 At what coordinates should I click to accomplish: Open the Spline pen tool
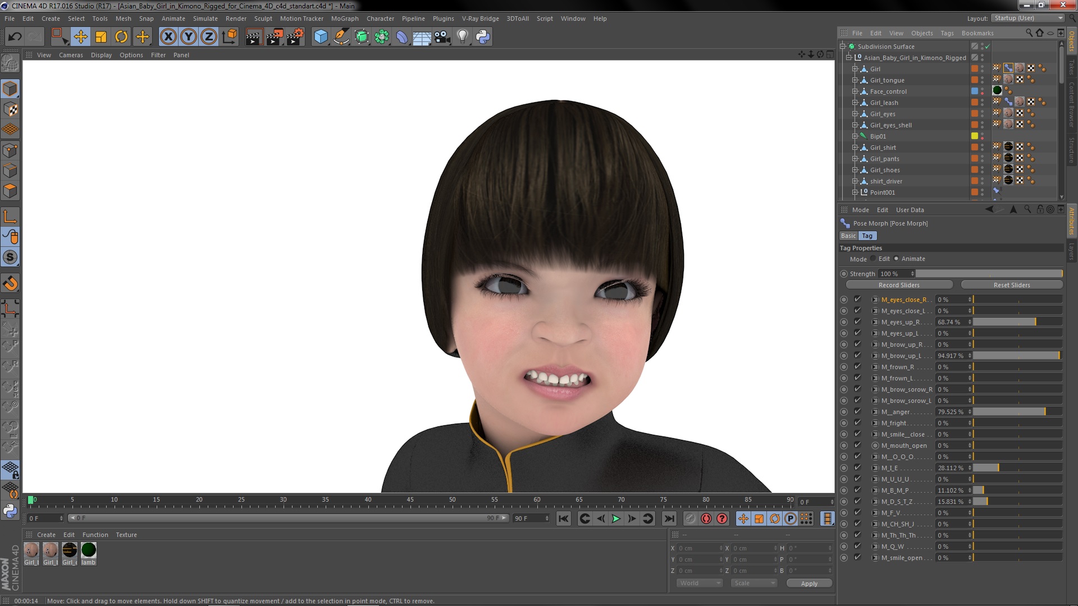pyautogui.click(x=341, y=37)
